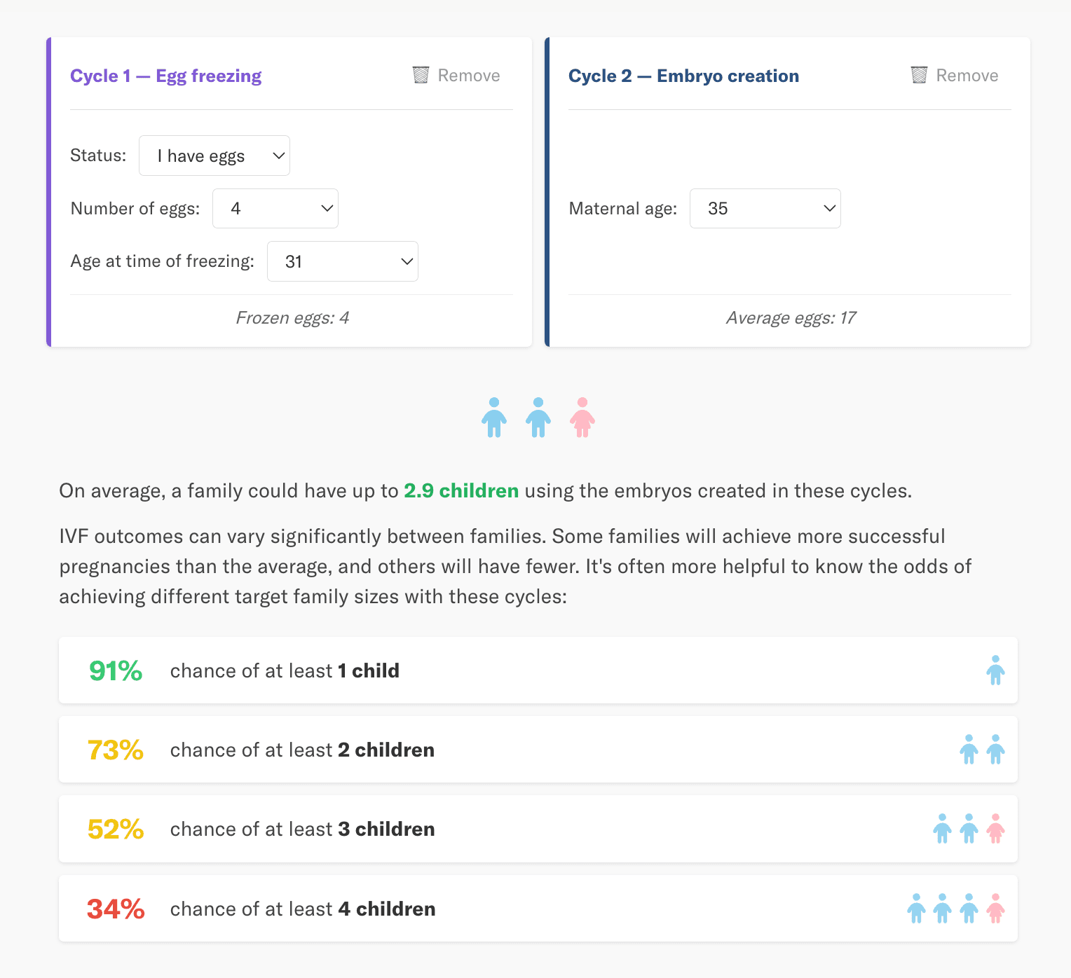The width and height of the screenshot is (1071, 978).
Task: Click the 2.9 children highlighted text
Action: coord(461,490)
